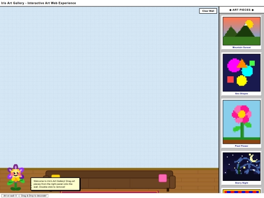
Task: Click the ART PIECES panel header
Action: (x=242, y=10)
